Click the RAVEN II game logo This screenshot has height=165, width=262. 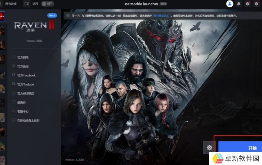[34, 26]
